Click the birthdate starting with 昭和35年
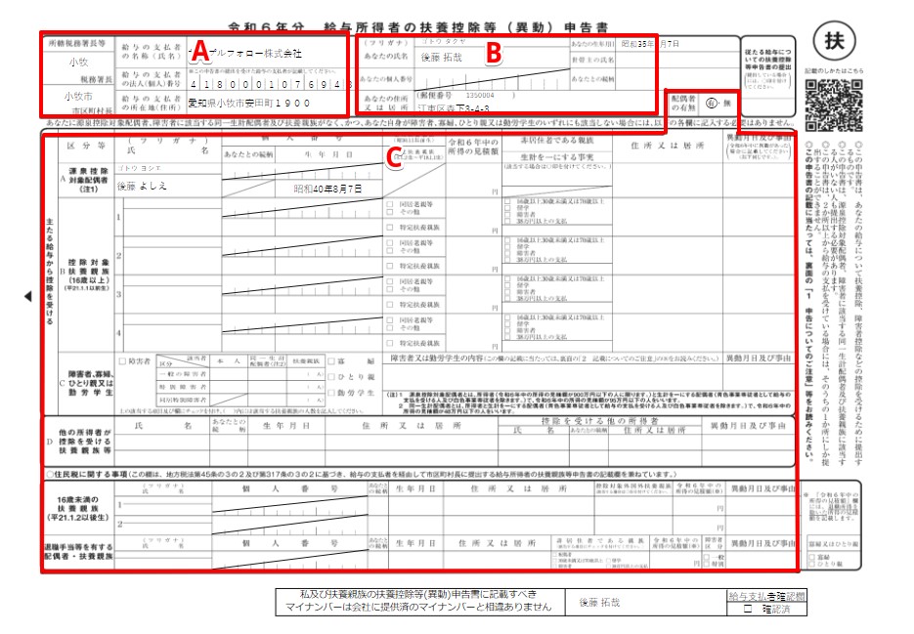The width and height of the screenshot is (914, 634). point(650,44)
